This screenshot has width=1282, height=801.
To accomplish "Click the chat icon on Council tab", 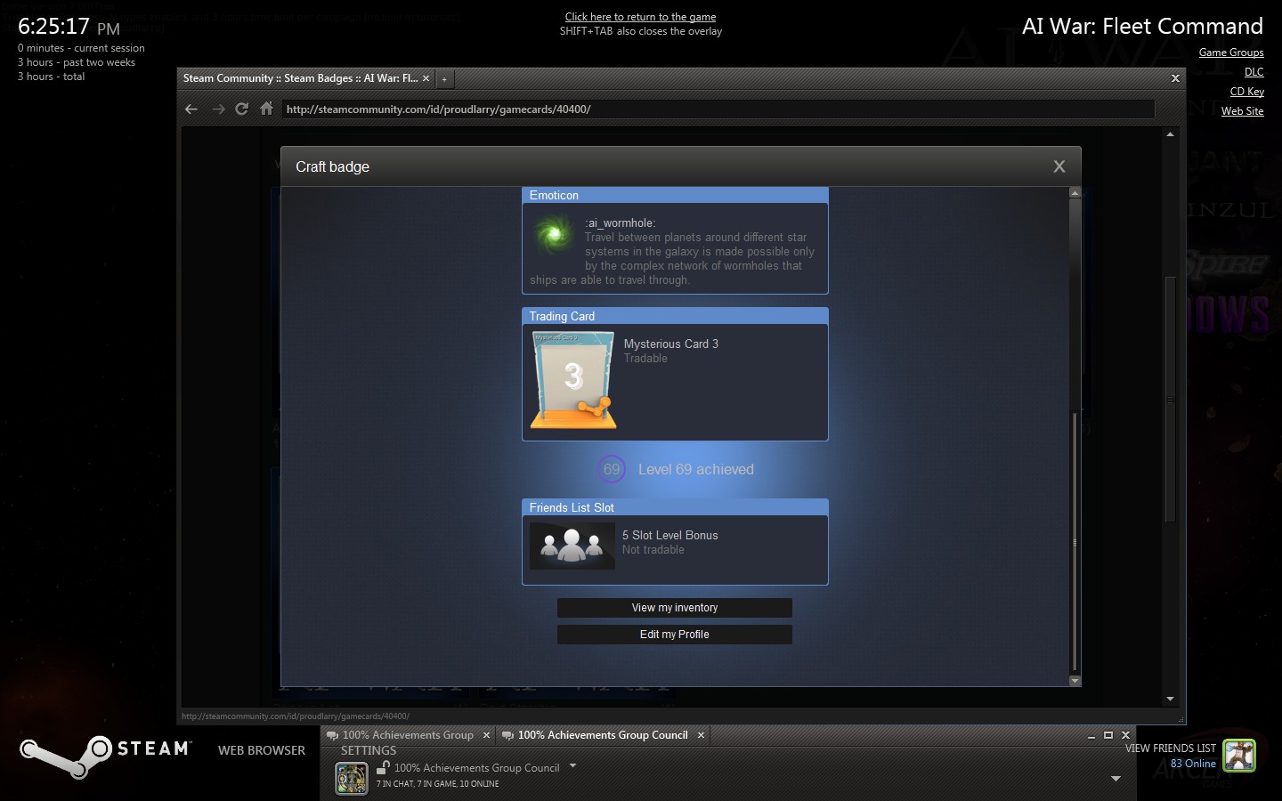I will pyautogui.click(x=507, y=735).
